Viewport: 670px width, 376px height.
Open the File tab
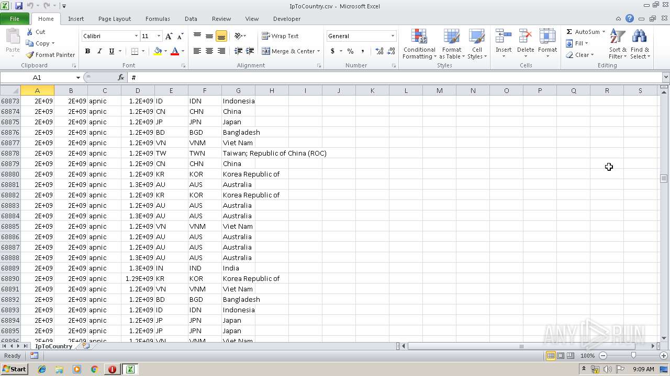point(15,19)
